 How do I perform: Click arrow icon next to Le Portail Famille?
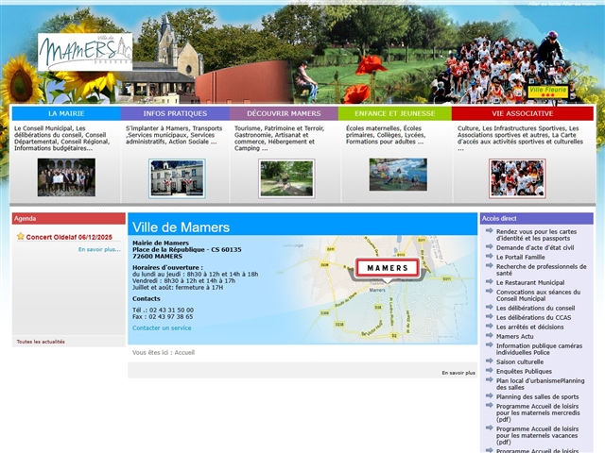(x=490, y=256)
